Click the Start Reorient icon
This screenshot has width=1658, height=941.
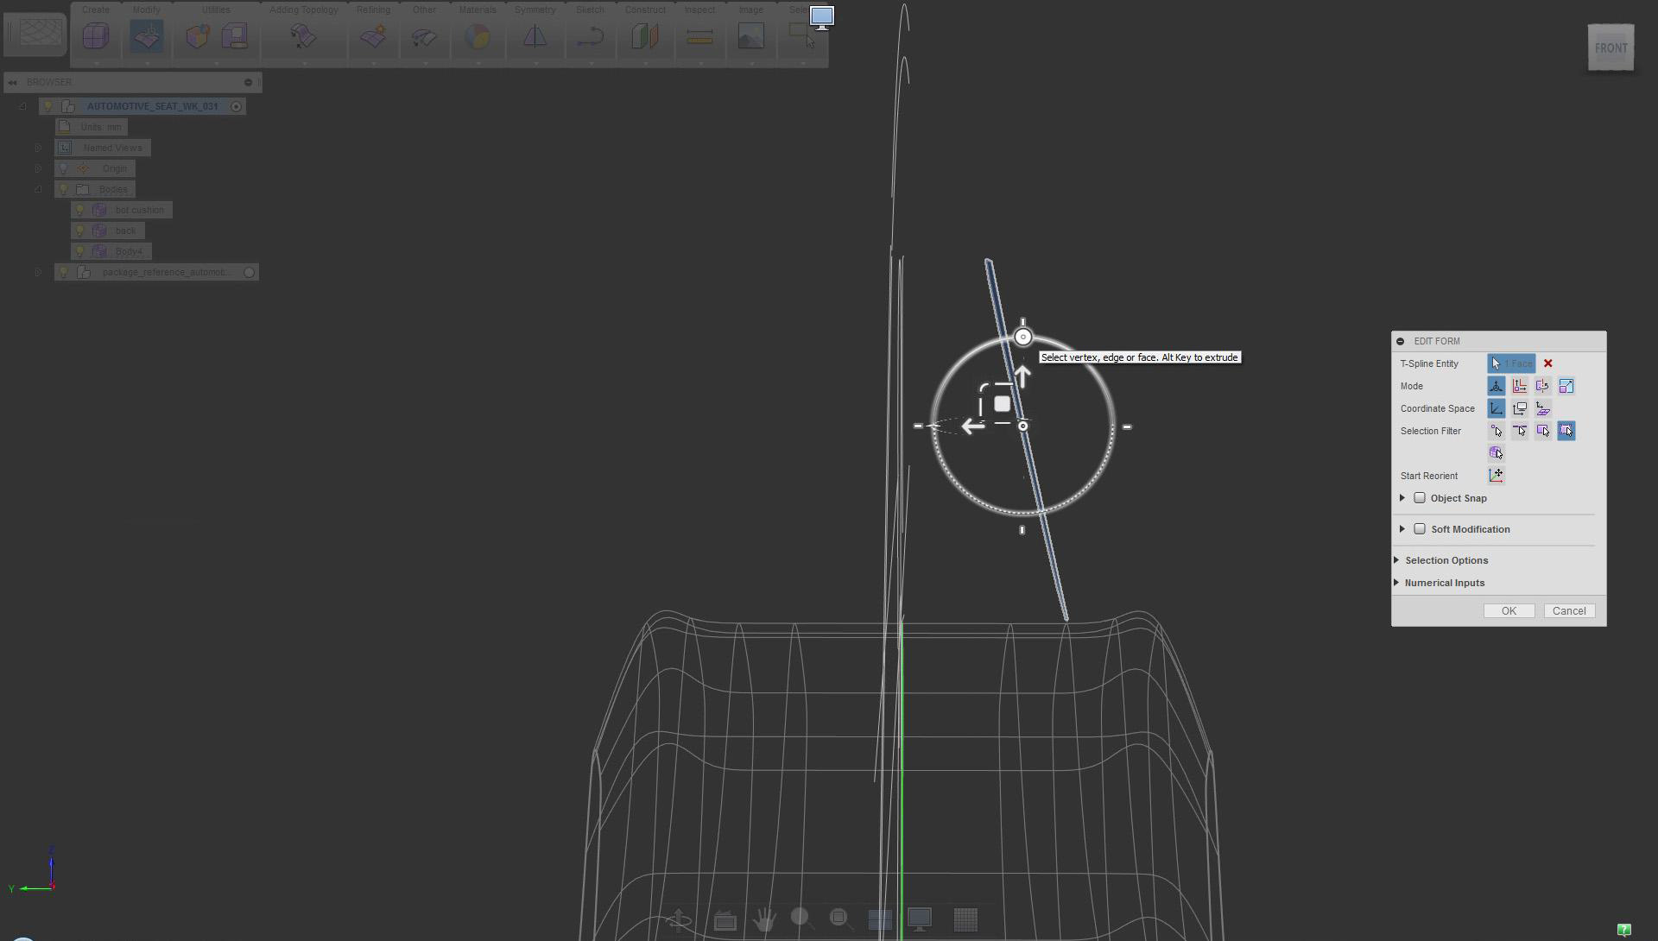[x=1496, y=476]
